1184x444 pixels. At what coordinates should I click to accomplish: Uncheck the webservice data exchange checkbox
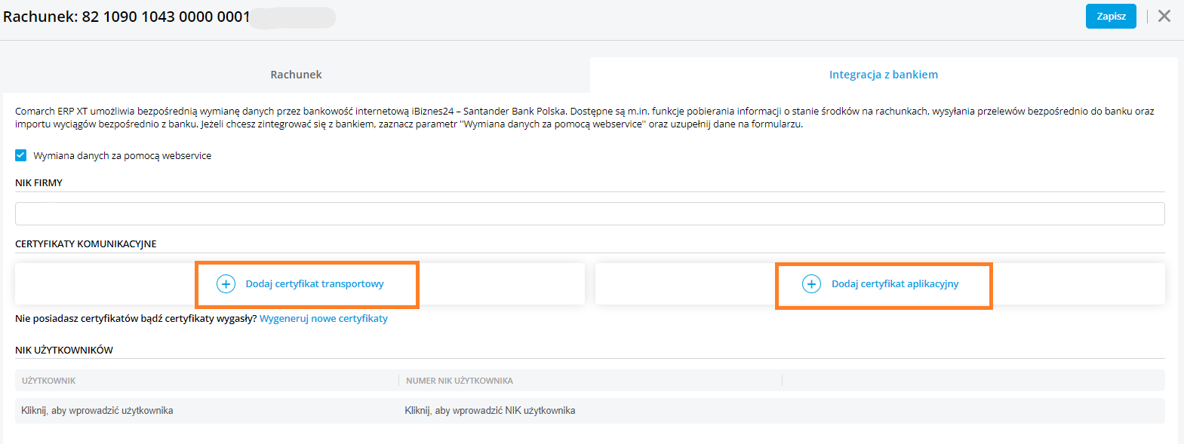(21, 155)
